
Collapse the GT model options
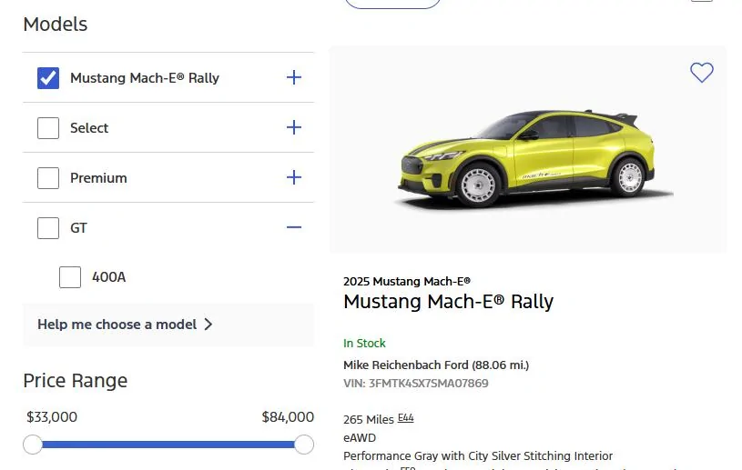point(294,227)
